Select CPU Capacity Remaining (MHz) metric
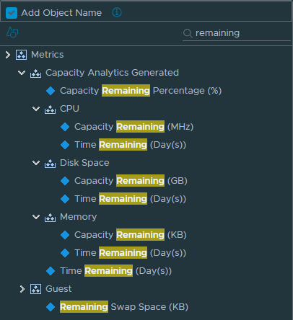Image resolution: width=293 pixels, height=320 pixels. point(134,127)
